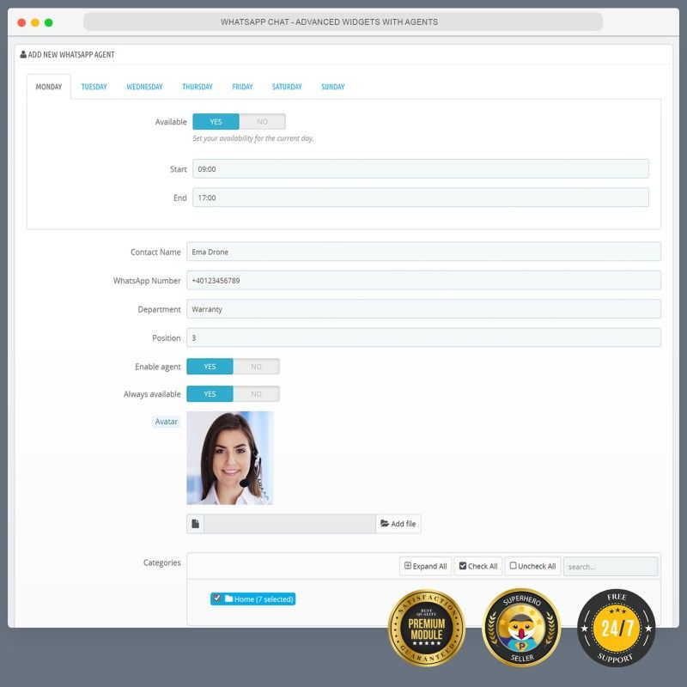
Task: Click the Superhero Seller badge
Action: click(x=521, y=628)
